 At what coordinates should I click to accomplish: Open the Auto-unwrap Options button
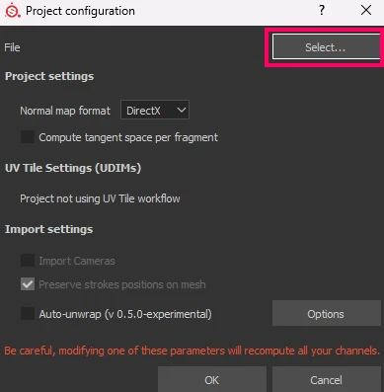point(326,314)
